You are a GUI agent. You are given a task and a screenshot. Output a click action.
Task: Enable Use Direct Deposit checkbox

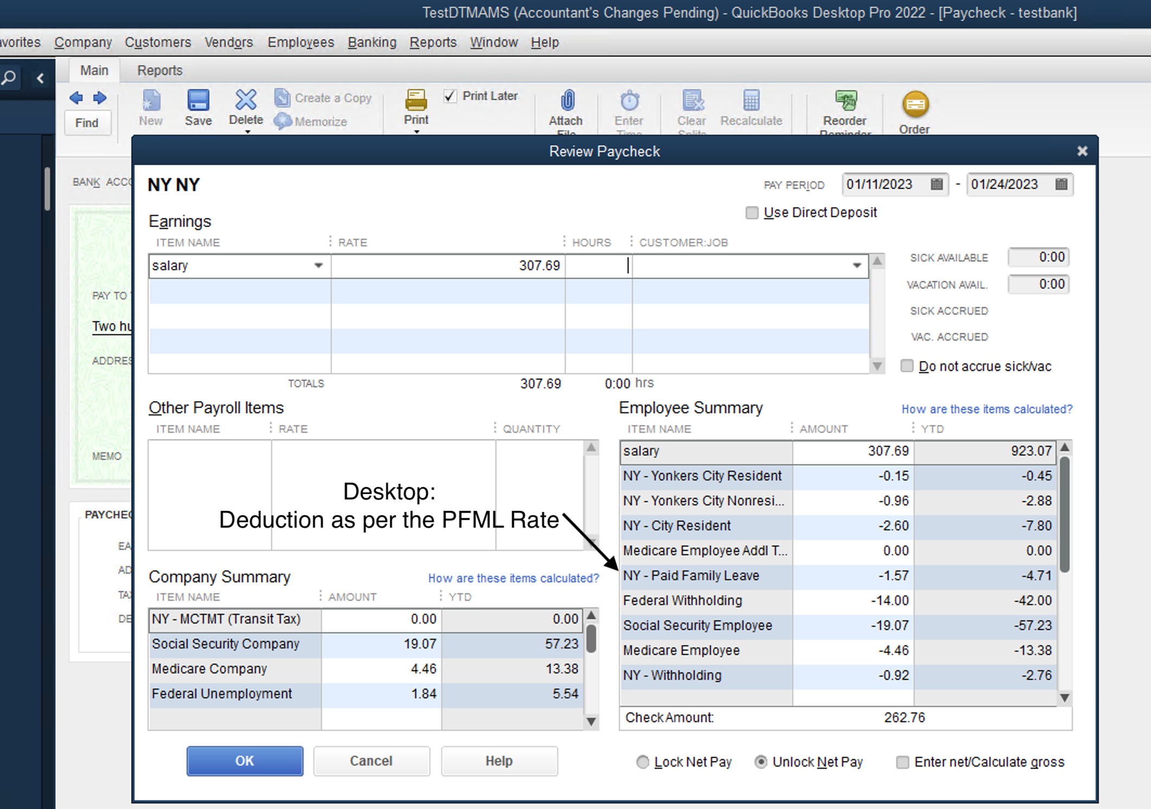tap(752, 213)
